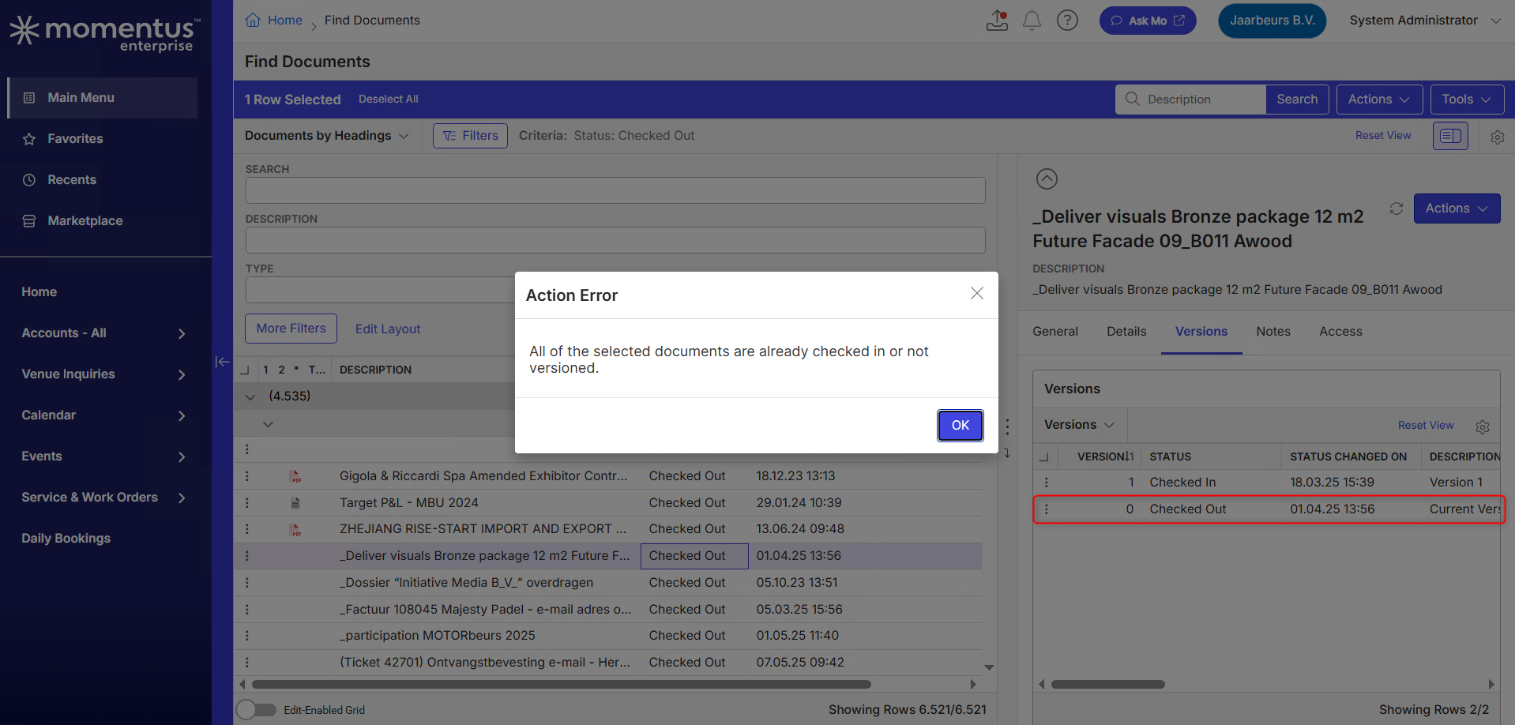Click the Jaarbeurs B.V. organization button
The height and width of the screenshot is (725, 1515).
click(x=1273, y=21)
